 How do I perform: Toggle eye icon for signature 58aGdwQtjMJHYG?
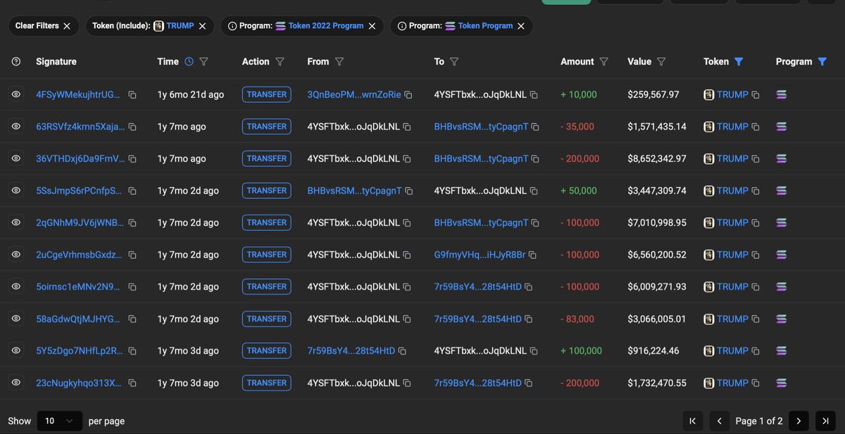pyautogui.click(x=16, y=319)
